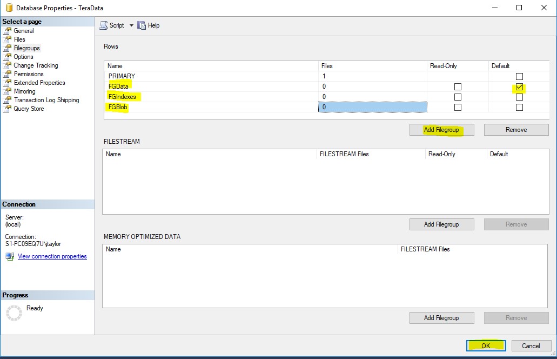Click the Script toolbar button label
557x359 pixels.
pyautogui.click(x=117, y=25)
